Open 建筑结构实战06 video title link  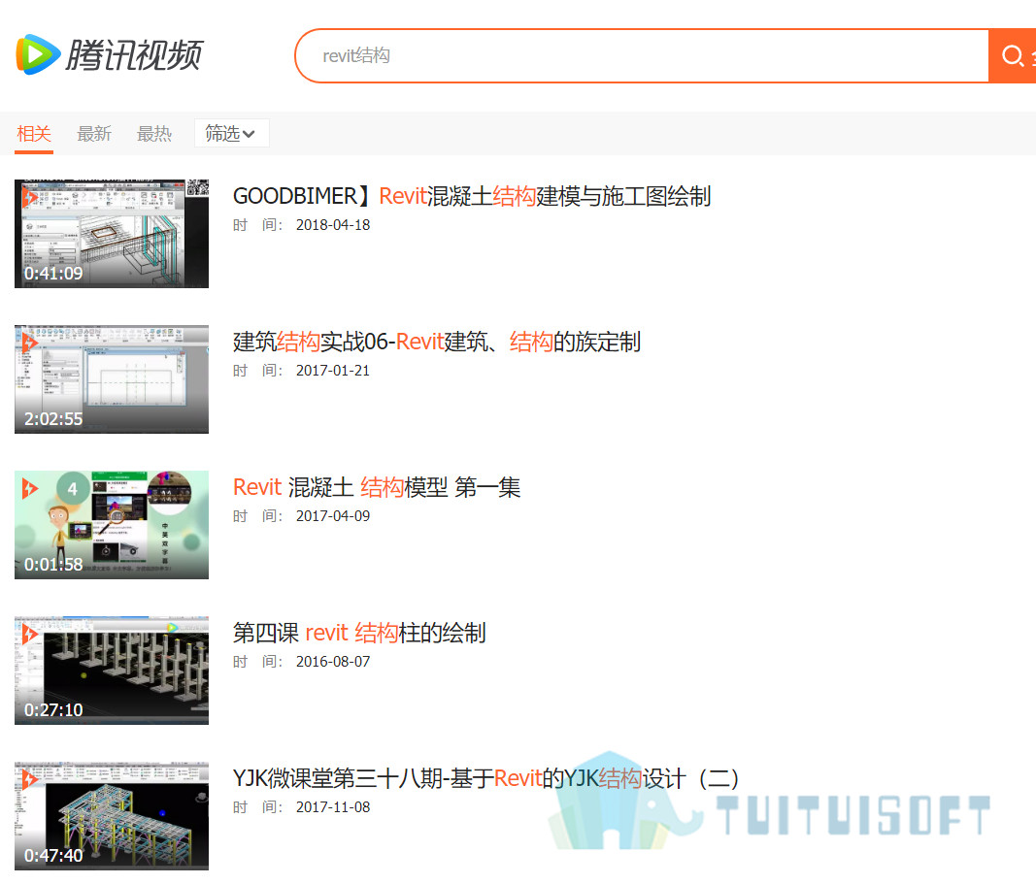(437, 342)
